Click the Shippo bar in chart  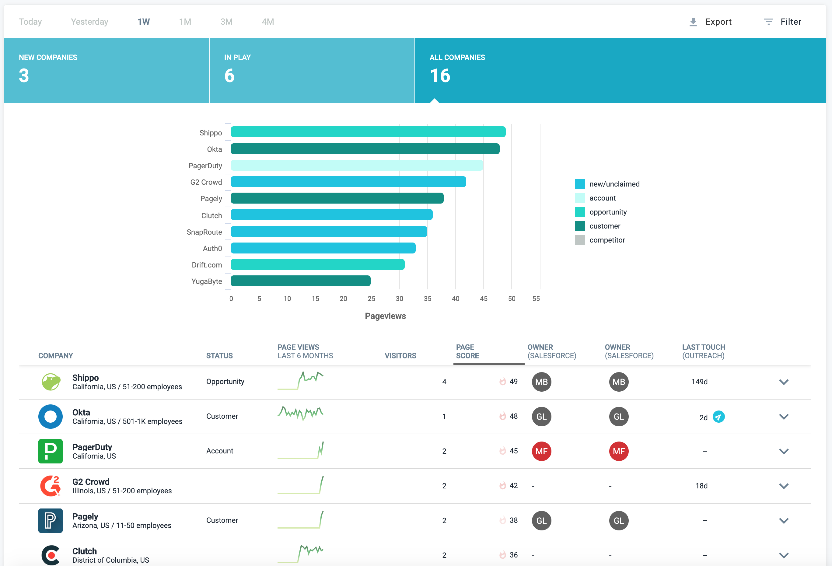369,132
